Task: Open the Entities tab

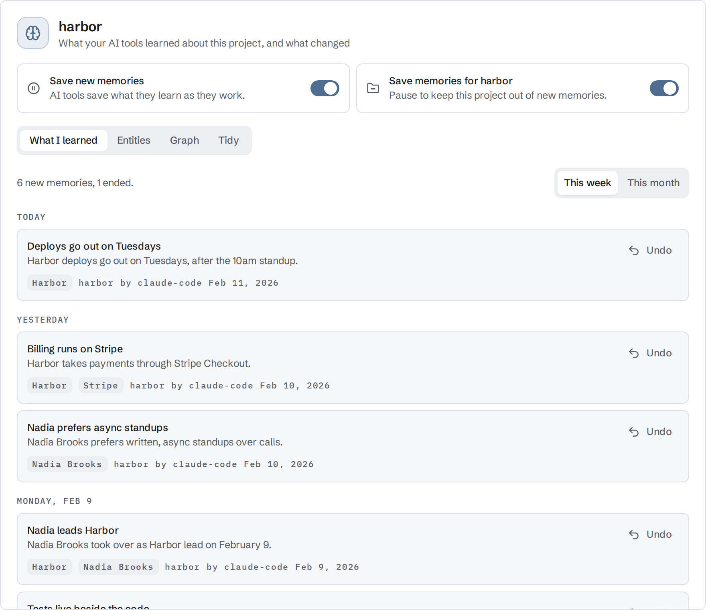Action: click(134, 140)
